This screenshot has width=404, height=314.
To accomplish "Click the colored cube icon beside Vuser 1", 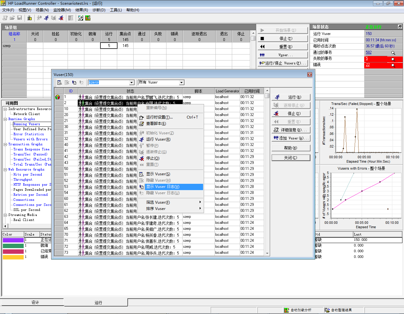I will point(57,97).
